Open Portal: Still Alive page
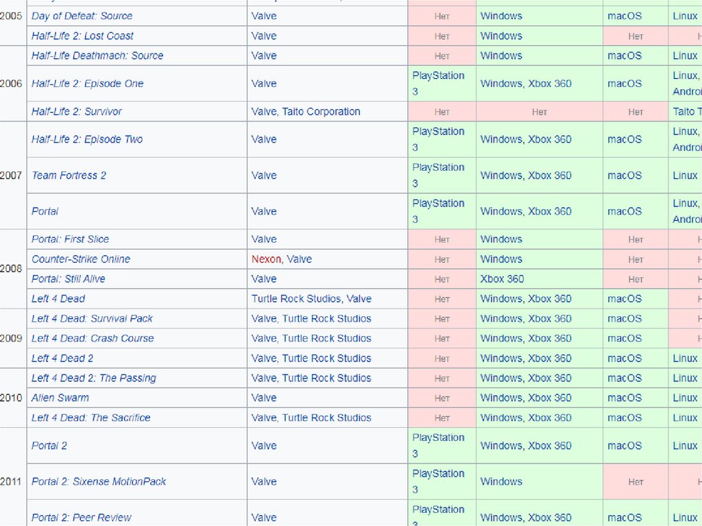The height and width of the screenshot is (526, 702). [x=69, y=278]
